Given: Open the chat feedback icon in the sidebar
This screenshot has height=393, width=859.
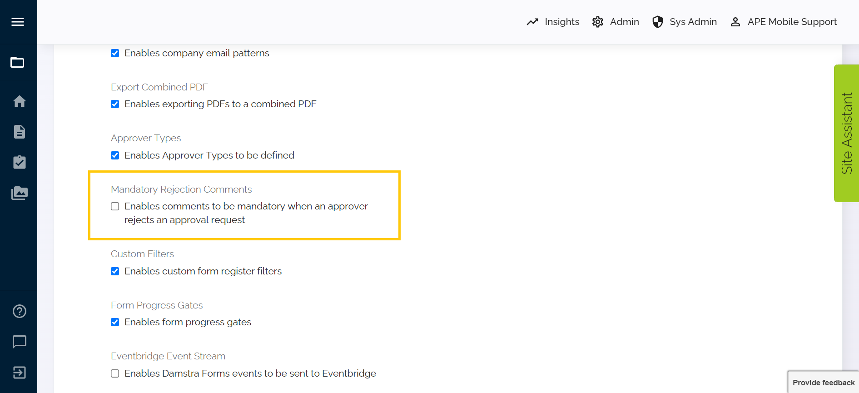Looking at the screenshot, I should pos(19,342).
